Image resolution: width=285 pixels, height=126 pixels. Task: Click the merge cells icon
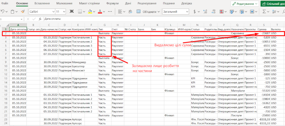click(139, 12)
